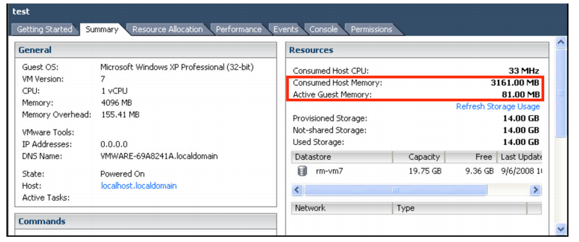Click Refresh Storage Usage link

(497, 106)
